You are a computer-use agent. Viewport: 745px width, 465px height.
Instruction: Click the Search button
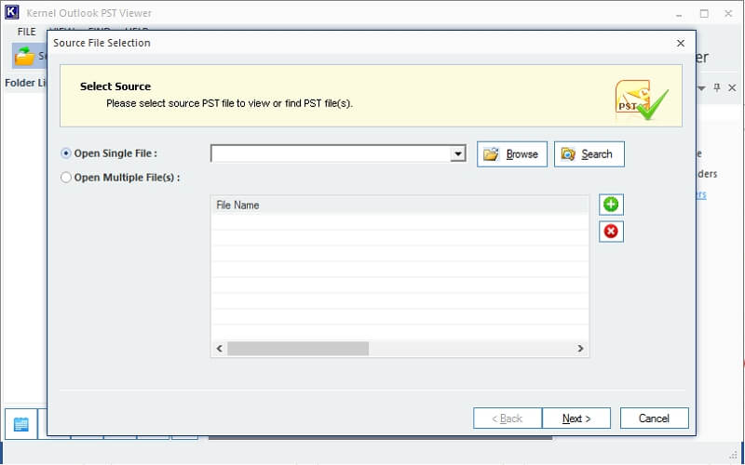589,154
